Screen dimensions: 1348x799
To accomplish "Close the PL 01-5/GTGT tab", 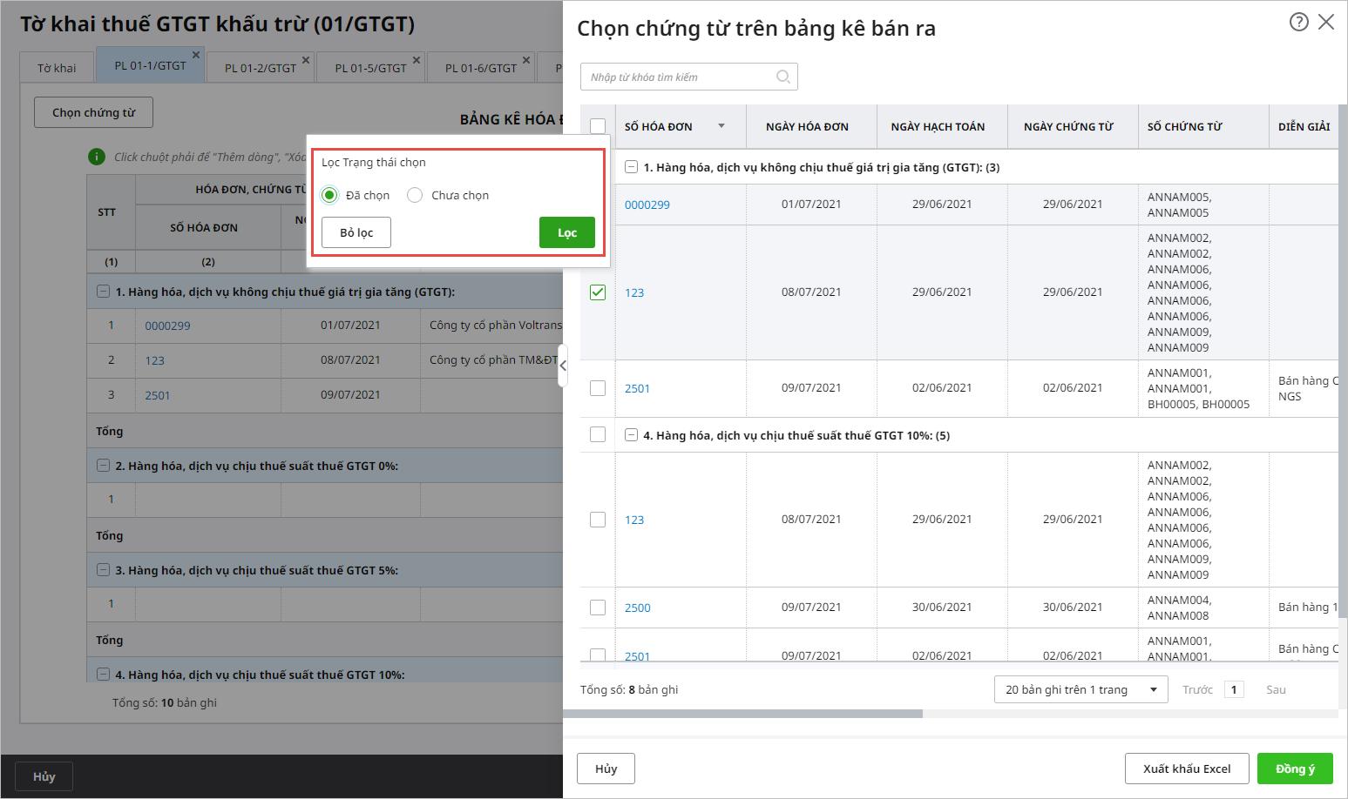I will coord(417,60).
